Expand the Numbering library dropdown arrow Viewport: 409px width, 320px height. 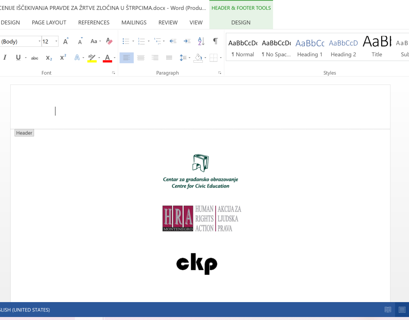[148, 41]
